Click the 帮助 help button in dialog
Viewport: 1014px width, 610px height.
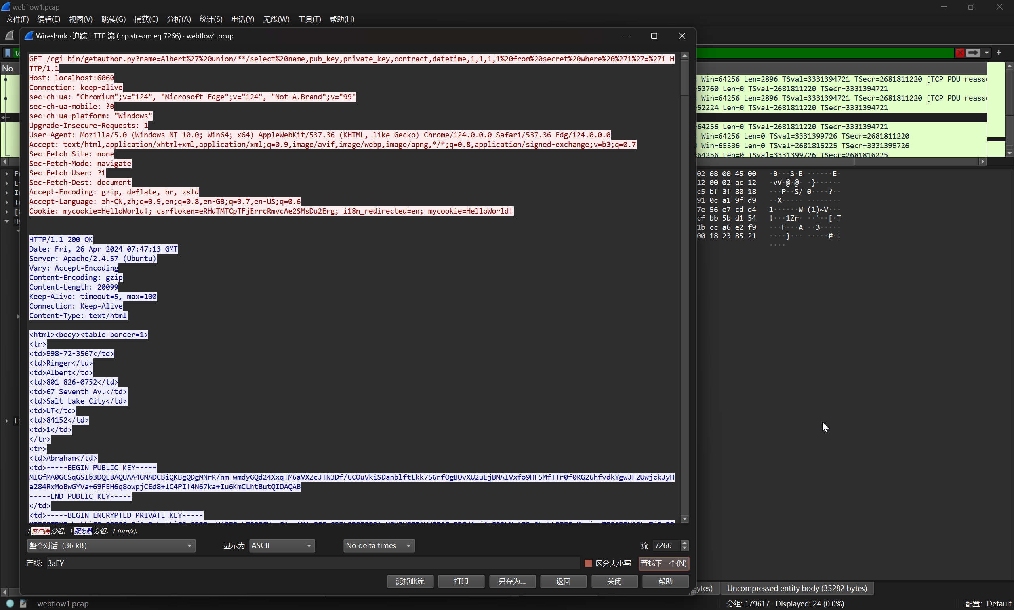click(665, 581)
